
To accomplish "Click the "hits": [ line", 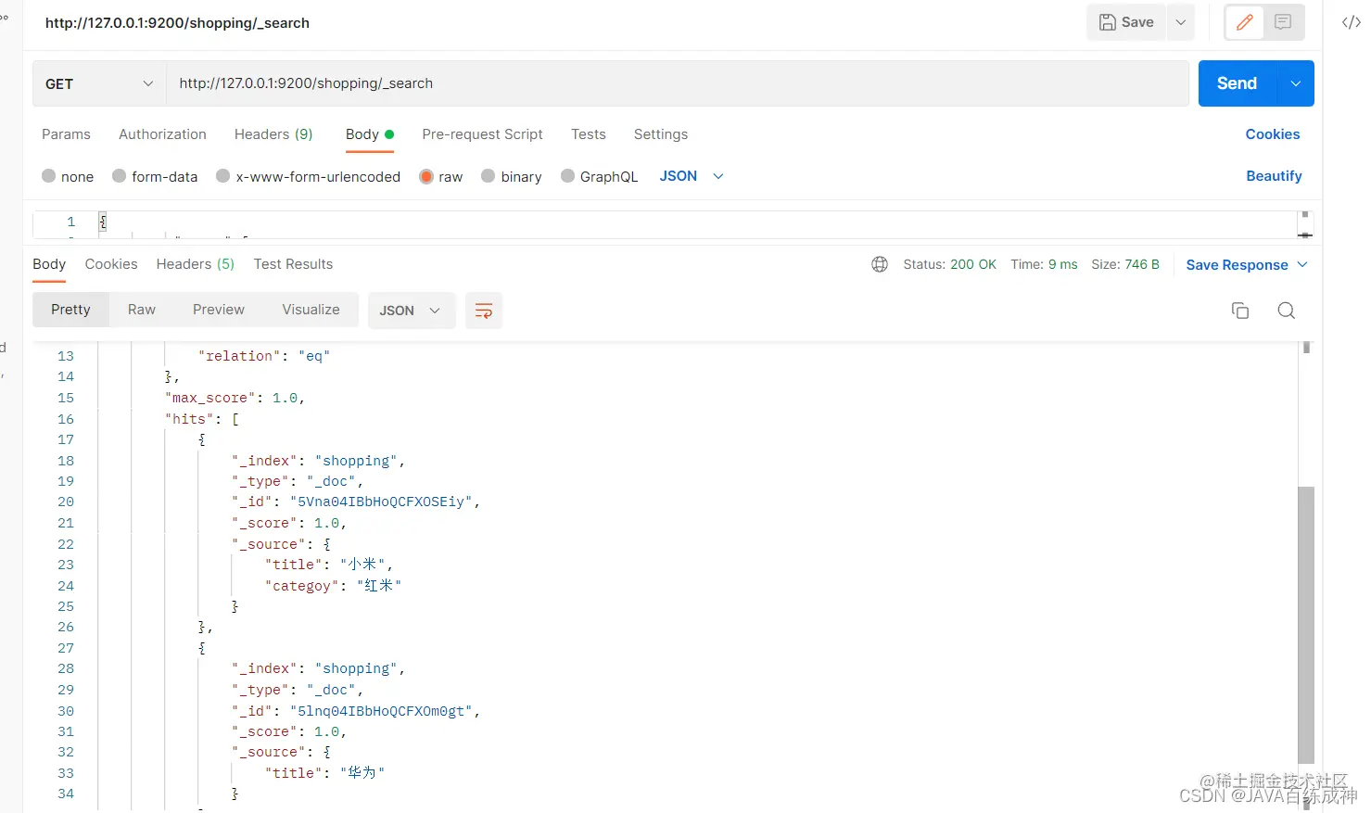I will [202, 419].
